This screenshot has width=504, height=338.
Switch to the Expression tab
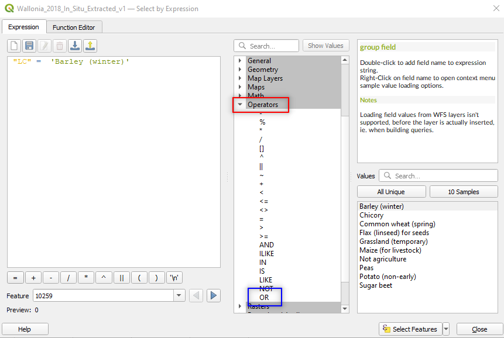tap(23, 27)
